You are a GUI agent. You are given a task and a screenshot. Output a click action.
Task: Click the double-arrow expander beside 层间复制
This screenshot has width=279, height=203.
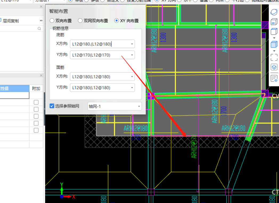(41, 21)
